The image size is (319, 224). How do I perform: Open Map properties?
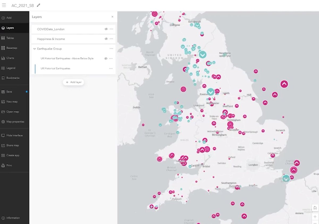15,122
